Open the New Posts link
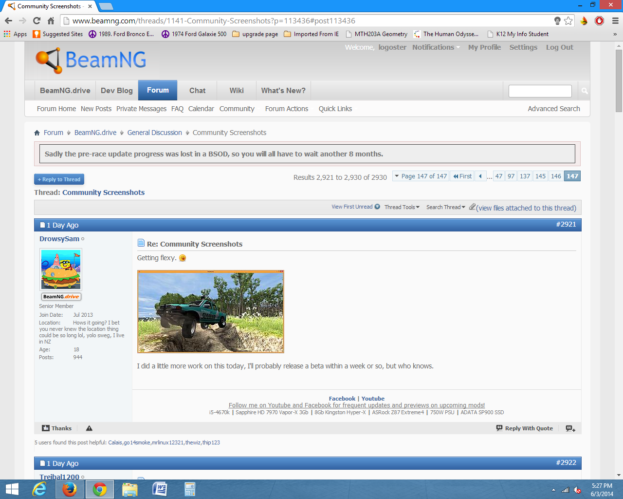 click(96, 109)
